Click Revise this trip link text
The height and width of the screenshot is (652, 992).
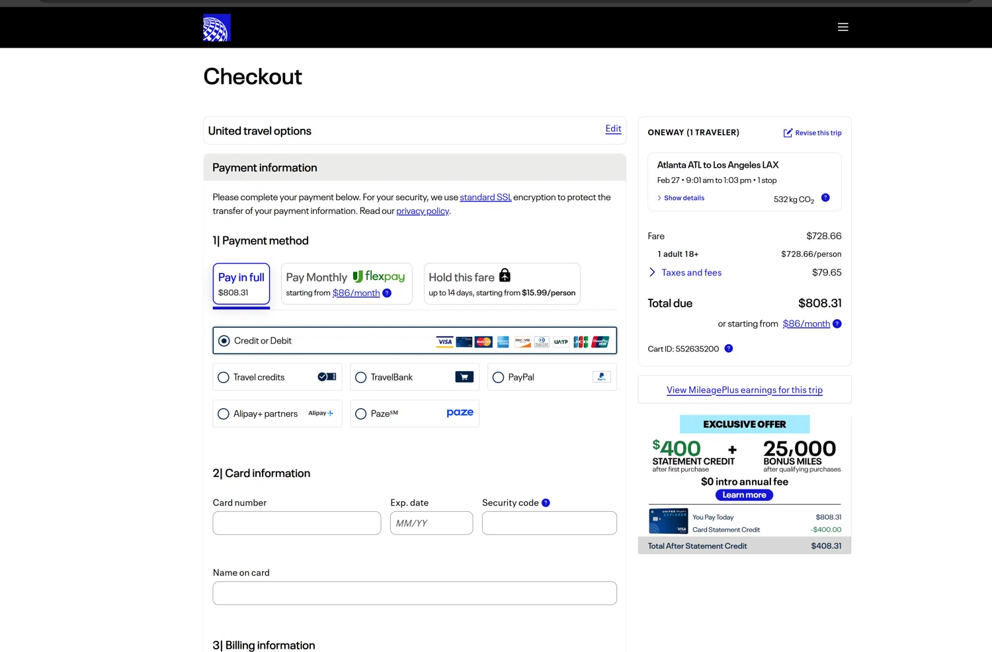pyautogui.click(x=818, y=133)
